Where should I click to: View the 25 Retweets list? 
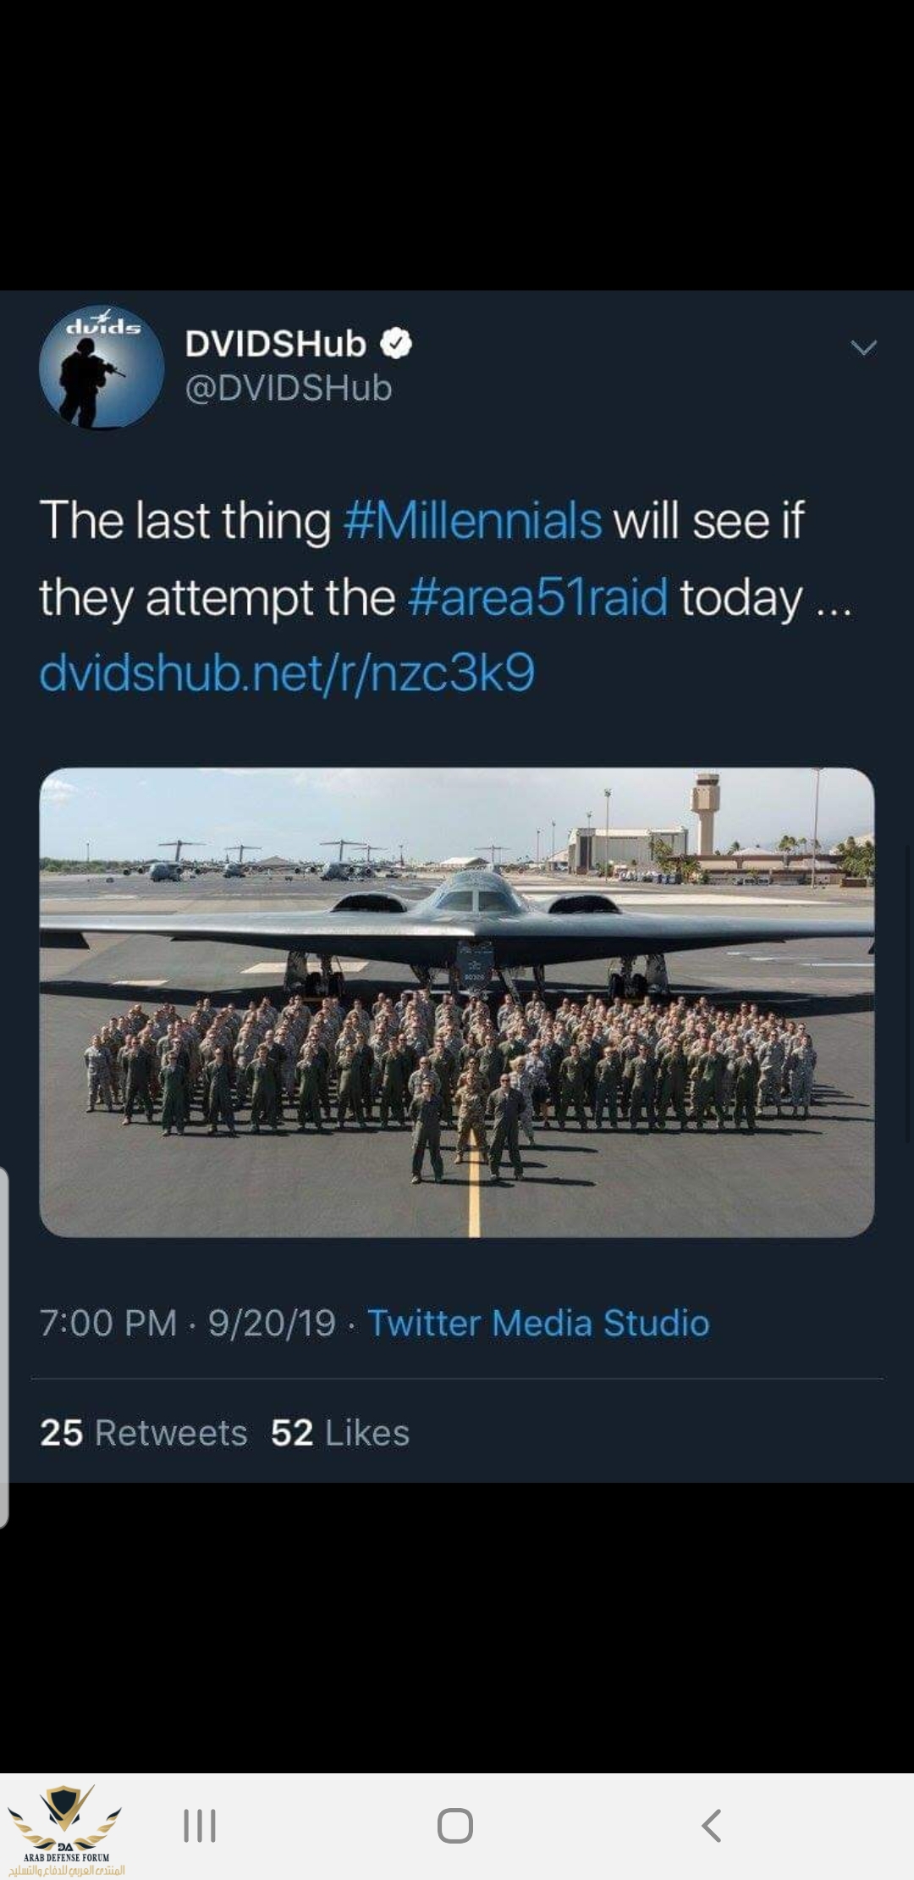pos(144,1433)
